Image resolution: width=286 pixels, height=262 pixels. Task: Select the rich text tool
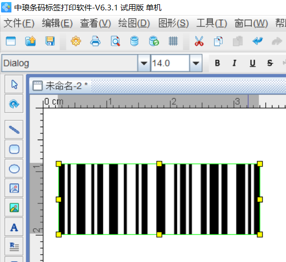14,246
